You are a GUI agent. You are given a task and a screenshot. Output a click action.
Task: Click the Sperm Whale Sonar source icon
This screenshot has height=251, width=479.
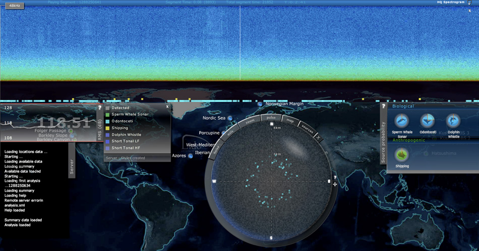coord(401,121)
